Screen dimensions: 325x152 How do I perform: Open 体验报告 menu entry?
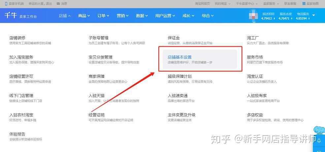tap(26, 137)
